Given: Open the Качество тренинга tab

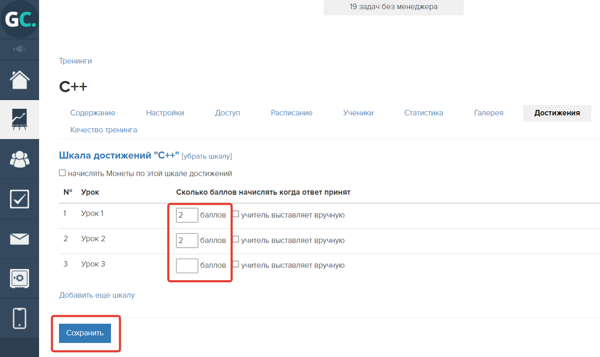Looking at the screenshot, I should (103, 130).
